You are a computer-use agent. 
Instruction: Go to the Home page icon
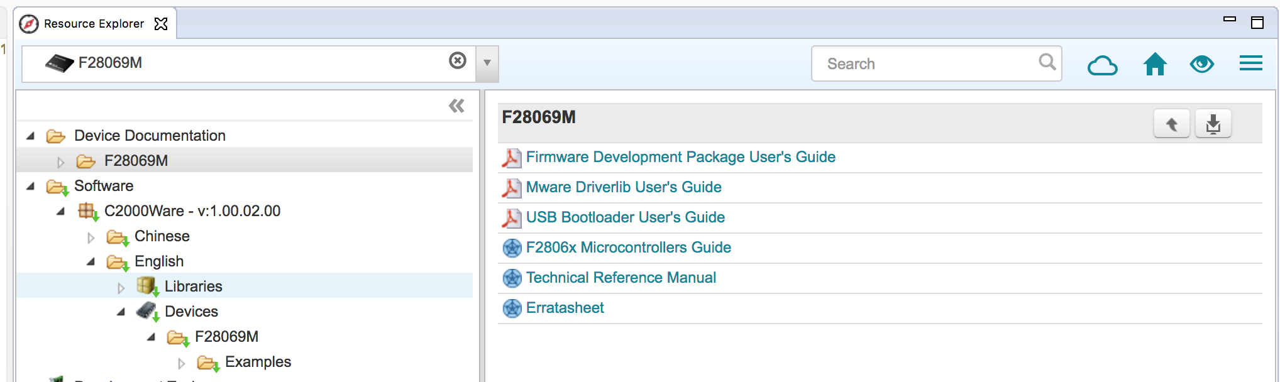pyautogui.click(x=1155, y=64)
